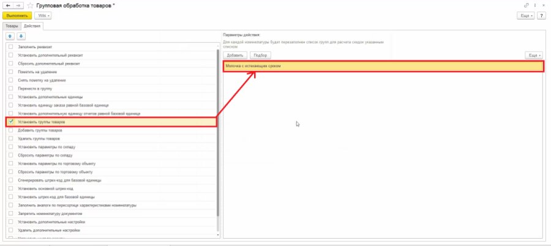551x246 pixels.
Task: Switch to the Действия tab
Action: 32,26
